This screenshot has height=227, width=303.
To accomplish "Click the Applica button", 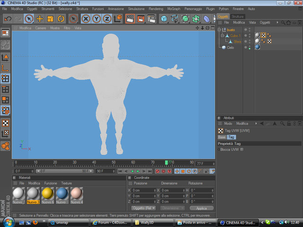I will coord(201,208).
